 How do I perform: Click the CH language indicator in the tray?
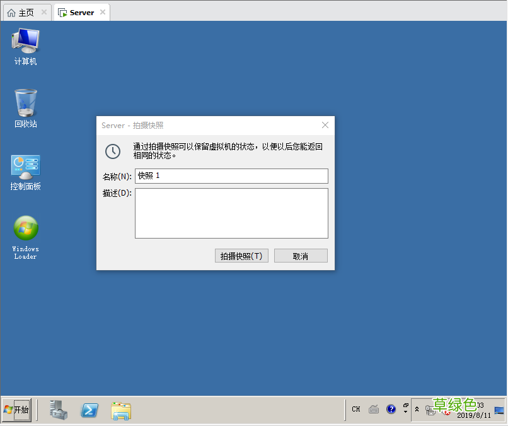pos(356,409)
